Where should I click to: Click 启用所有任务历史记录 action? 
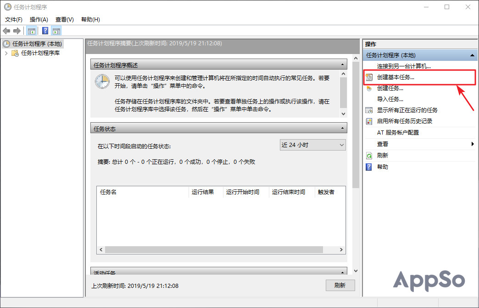pos(405,121)
